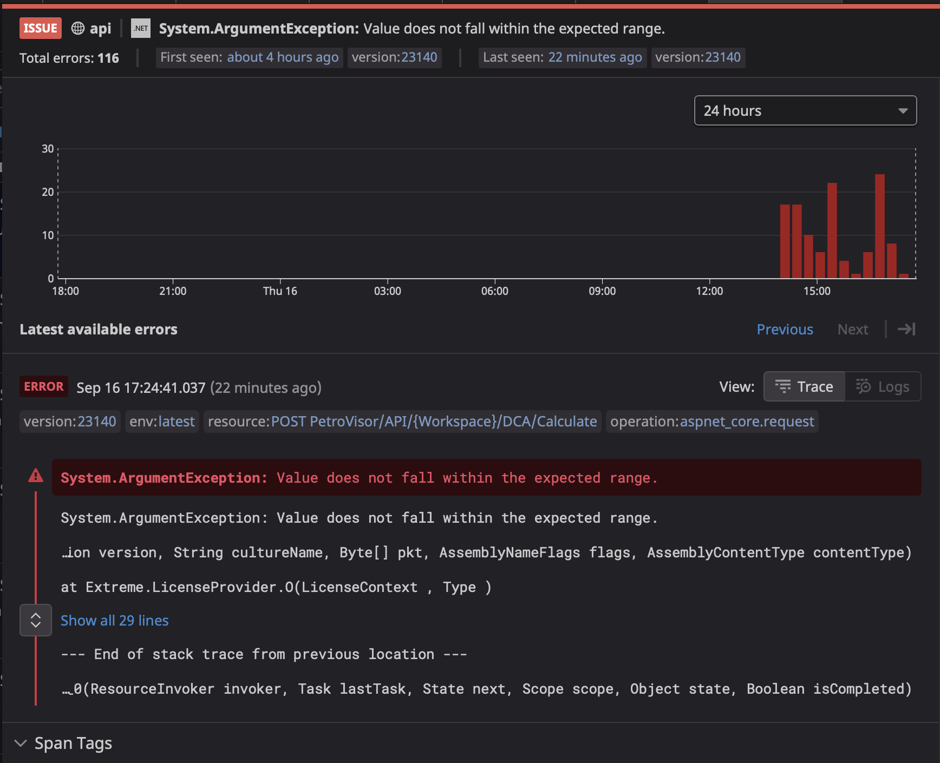
Task: Click Previous to view earlier errors
Action: (x=785, y=329)
